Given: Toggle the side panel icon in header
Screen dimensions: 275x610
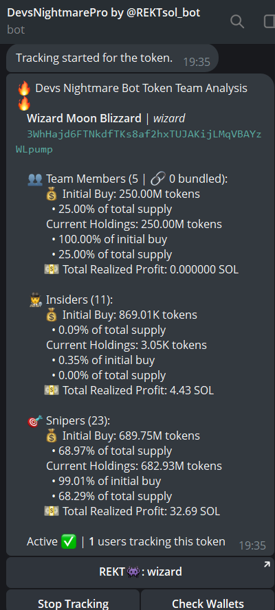Looking at the screenshot, I should pos(269,21).
